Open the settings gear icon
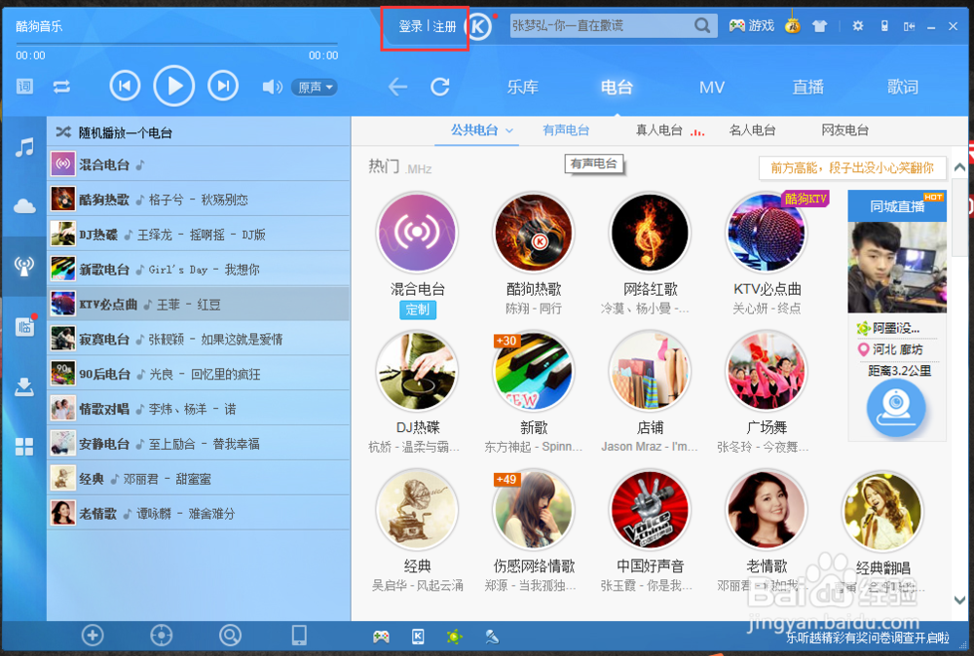 tap(858, 26)
